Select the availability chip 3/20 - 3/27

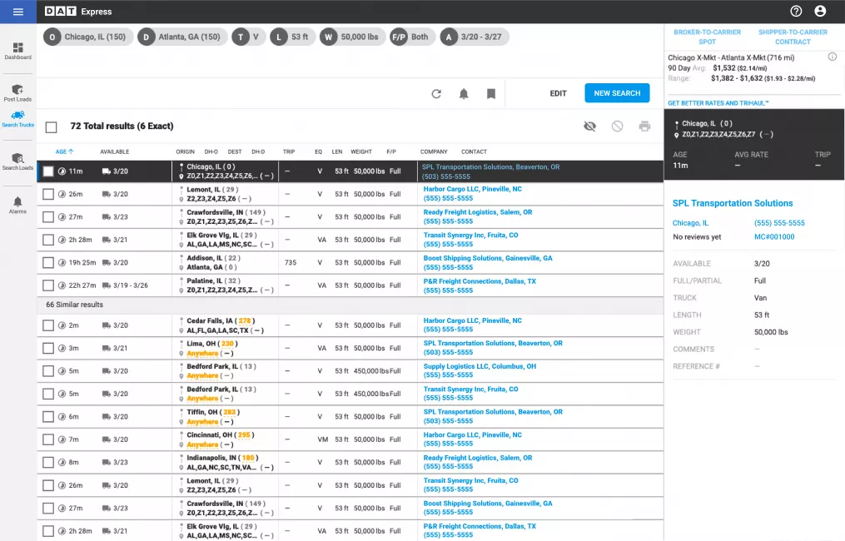[x=475, y=37]
